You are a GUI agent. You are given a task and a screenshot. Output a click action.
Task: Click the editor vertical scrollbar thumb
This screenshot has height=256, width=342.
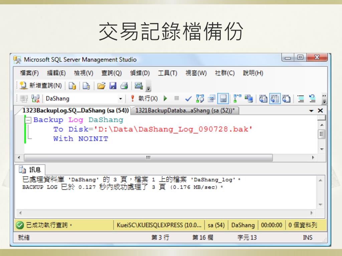(322, 134)
